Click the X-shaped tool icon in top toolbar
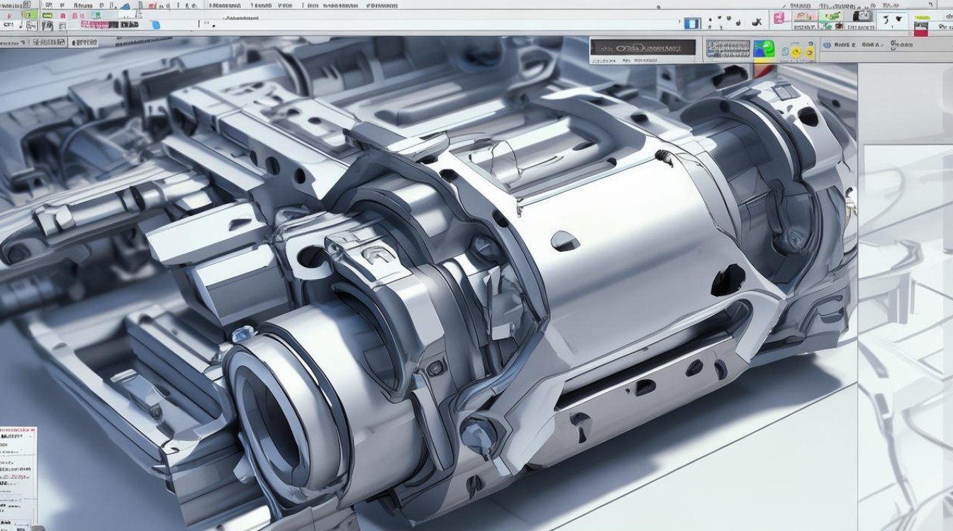 (x=758, y=22)
